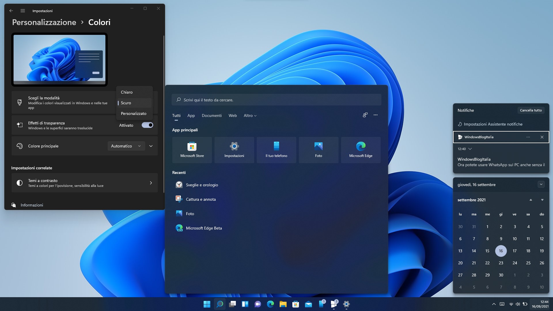Collapse the calendar with the chevron beside the date
This screenshot has height=311, width=553.
pyautogui.click(x=541, y=184)
